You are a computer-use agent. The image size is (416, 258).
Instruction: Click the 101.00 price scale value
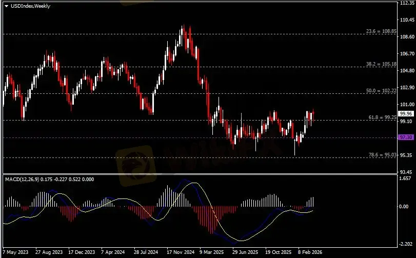coord(407,105)
